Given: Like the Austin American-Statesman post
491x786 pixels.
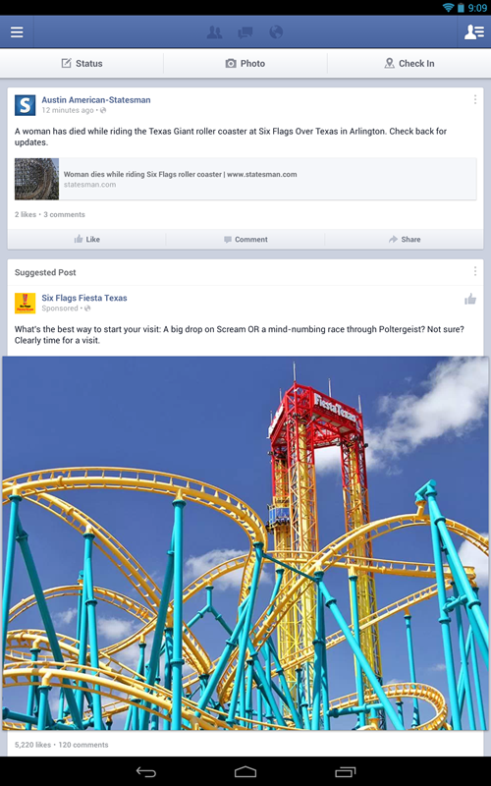Looking at the screenshot, I should pyautogui.click(x=87, y=239).
